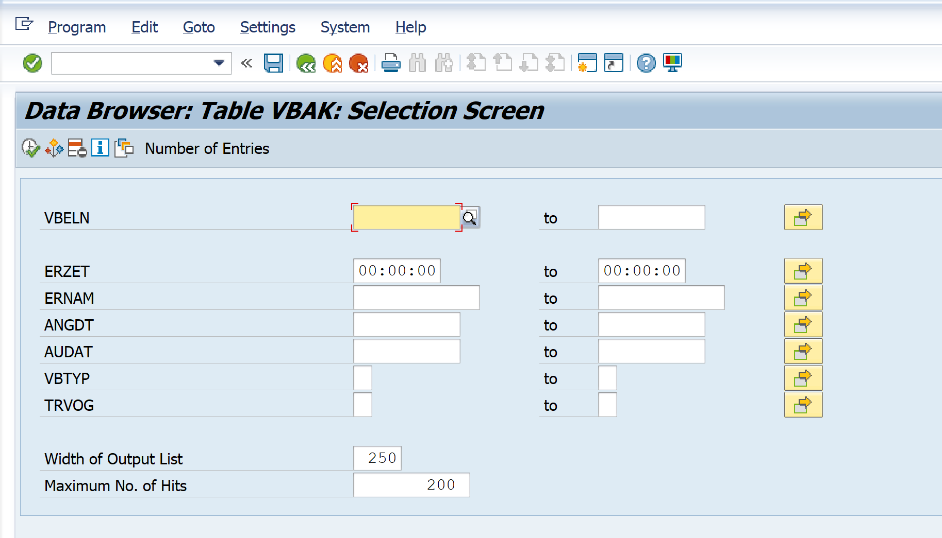This screenshot has height=538, width=942.
Task: Open the Program menu
Action: point(77,27)
